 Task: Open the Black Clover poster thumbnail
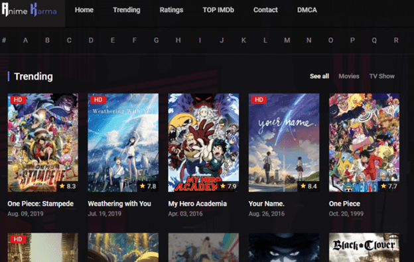(364, 247)
